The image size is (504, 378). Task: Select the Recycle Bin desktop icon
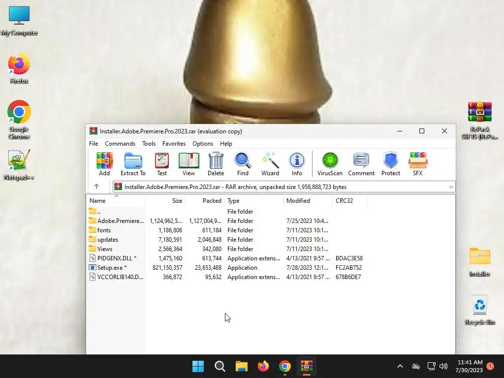479,310
